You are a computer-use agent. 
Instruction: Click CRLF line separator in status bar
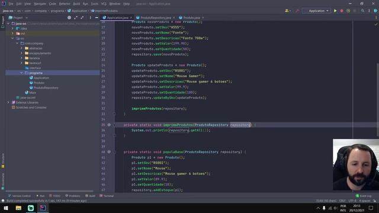(342, 201)
